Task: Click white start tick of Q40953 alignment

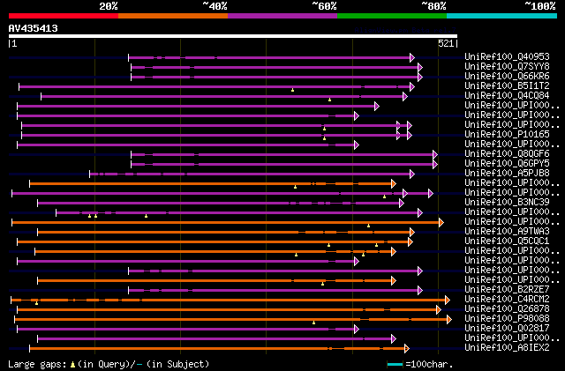Action: [x=129, y=57]
